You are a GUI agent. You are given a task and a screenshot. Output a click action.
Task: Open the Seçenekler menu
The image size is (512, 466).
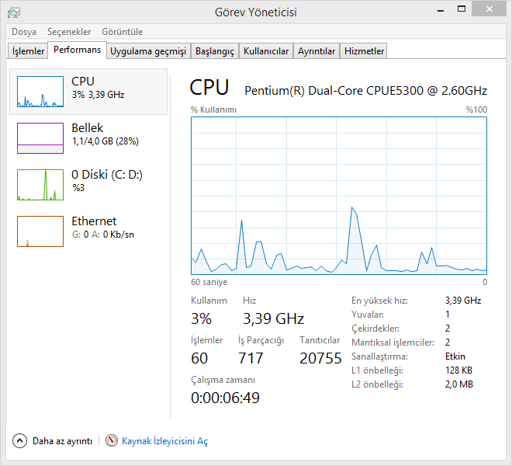(69, 32)
